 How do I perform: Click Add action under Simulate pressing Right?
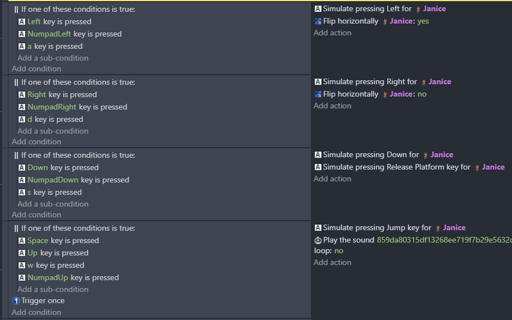[x=332, y=106]
